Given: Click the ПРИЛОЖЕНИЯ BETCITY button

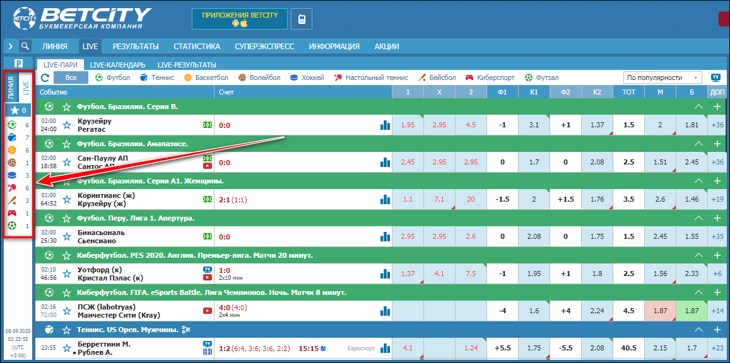Looking at the screenshot, I should pyautogui.click(x=240, y=19).
